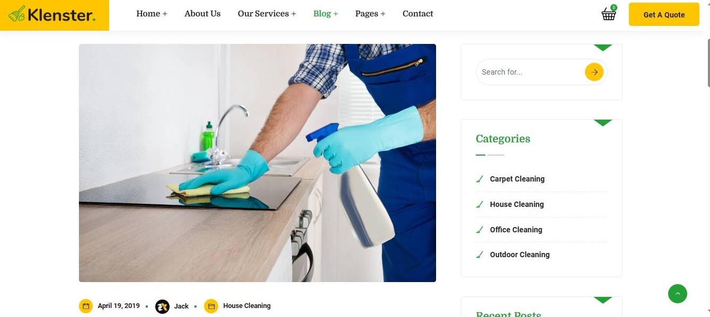The width and height of the screenshot is (710, 317).
Task: Click the yellow search arrow button
Action: pos(594,72)
